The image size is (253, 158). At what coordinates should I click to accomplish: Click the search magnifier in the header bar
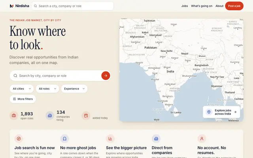click(x=35, y=6)
